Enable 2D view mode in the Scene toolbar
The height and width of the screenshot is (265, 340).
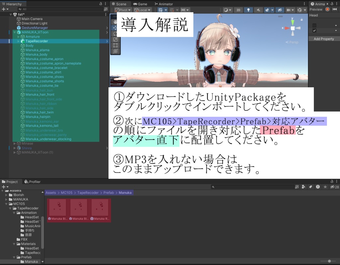coord(238,10)
